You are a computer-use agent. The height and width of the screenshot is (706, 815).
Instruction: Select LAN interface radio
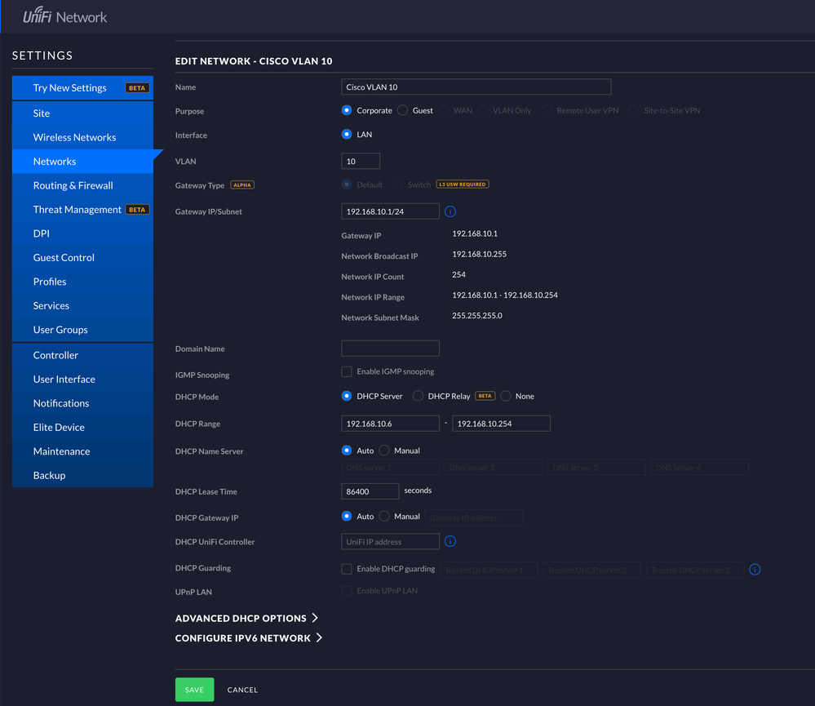click(x=347, y=134)
